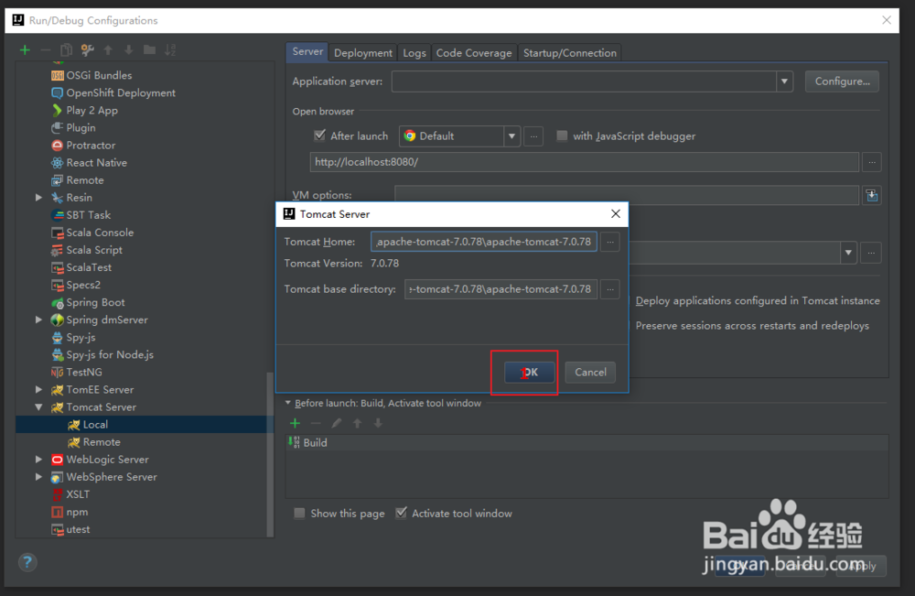
Task: Switch to the Server tab
Action: pyautogui.click(x=307, y=52)
